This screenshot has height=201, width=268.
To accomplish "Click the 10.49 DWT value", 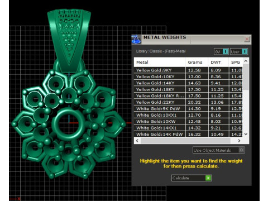I will [x=217, y=134].
